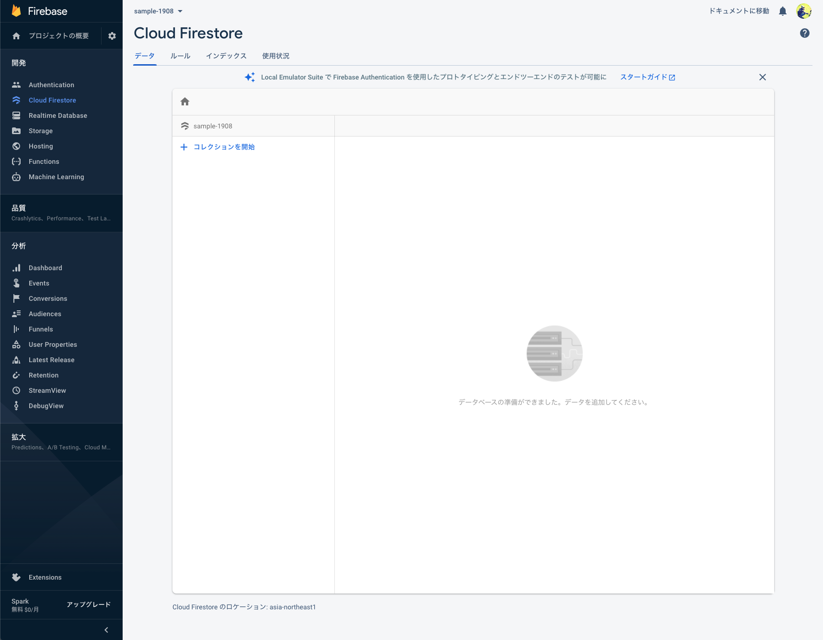823x640 pixels.
Task: Select the Cloud Firestore sidebar icon
Action: (x=16, y=100)
